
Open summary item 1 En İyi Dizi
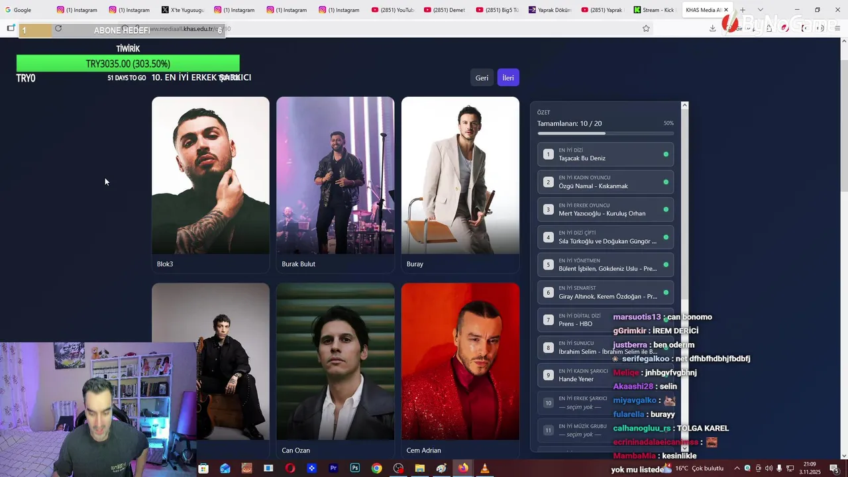[x=606, y=154]
